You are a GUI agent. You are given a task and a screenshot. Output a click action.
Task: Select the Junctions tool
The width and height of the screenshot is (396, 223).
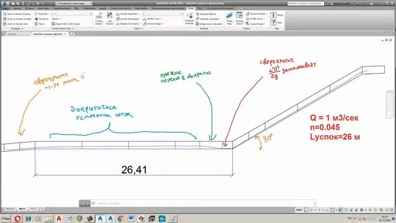pyautogui.click(x=41, y=19)
